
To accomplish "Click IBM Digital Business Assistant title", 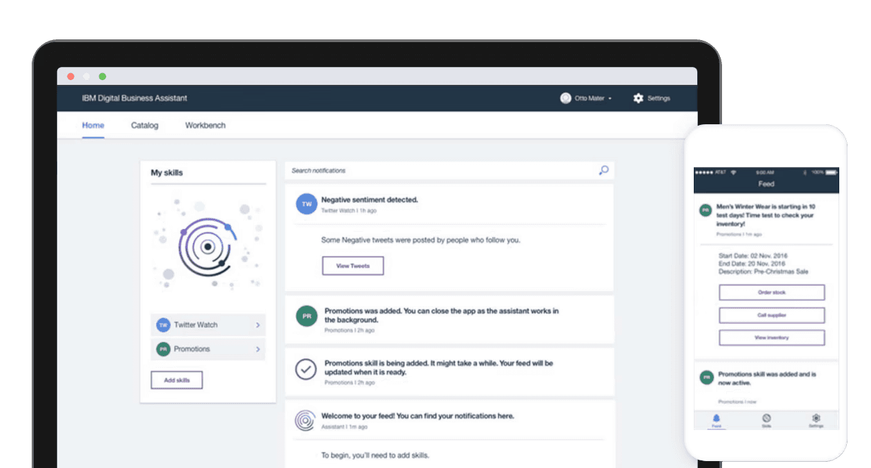I will pos(134,98).
